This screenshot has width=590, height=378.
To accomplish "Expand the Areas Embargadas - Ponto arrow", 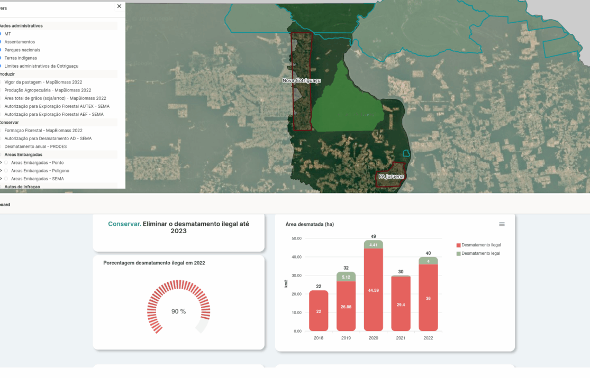I will click(x=1, y=163).
